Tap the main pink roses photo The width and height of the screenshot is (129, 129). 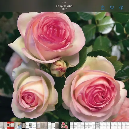[64, 67]
